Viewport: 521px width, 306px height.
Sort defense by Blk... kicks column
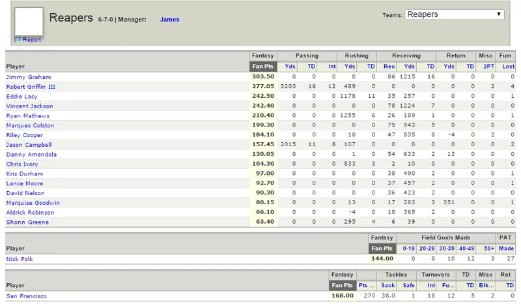tap(486, 285)
